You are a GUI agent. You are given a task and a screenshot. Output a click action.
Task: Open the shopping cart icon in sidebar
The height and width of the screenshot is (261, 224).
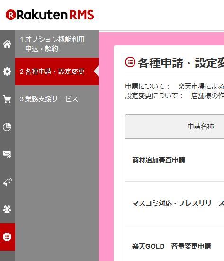coord(7,99)
